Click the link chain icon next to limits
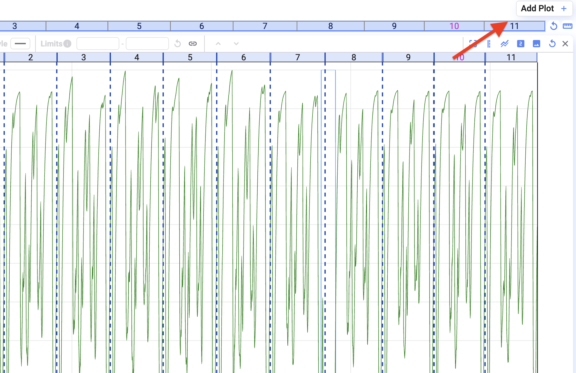The height and width of the screenshot is (373, 576). 193,44
